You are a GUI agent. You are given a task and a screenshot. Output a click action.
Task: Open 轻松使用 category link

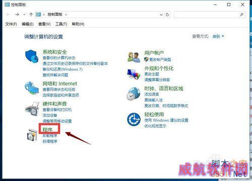point(154,115)
